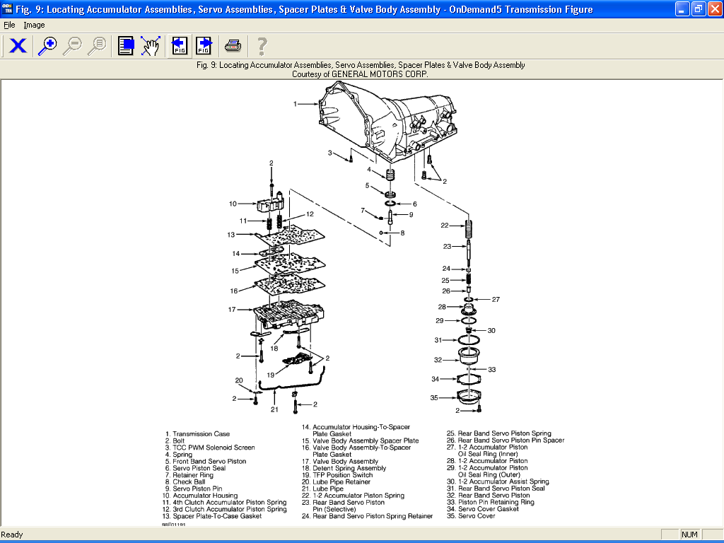Restore down the figure window
Screen dimensions: 724x543
(699, 8)
